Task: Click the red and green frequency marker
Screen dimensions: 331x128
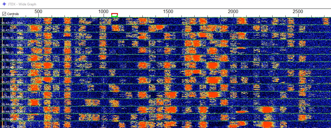Action: click(x=114, y=15)
